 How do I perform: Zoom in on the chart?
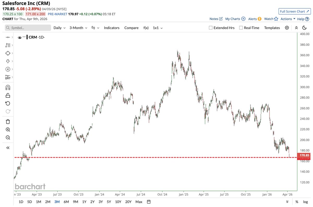[8, 130]
